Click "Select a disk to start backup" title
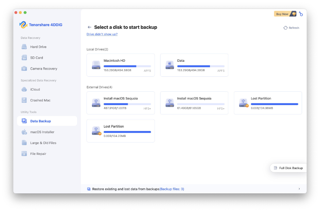 125,27
